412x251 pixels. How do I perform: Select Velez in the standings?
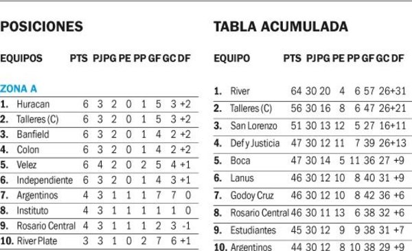27,165
